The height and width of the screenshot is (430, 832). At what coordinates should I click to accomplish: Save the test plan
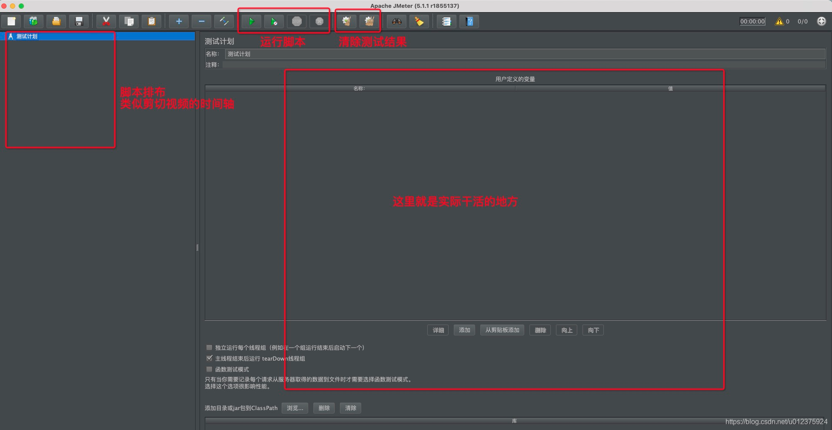click(79, 21)
